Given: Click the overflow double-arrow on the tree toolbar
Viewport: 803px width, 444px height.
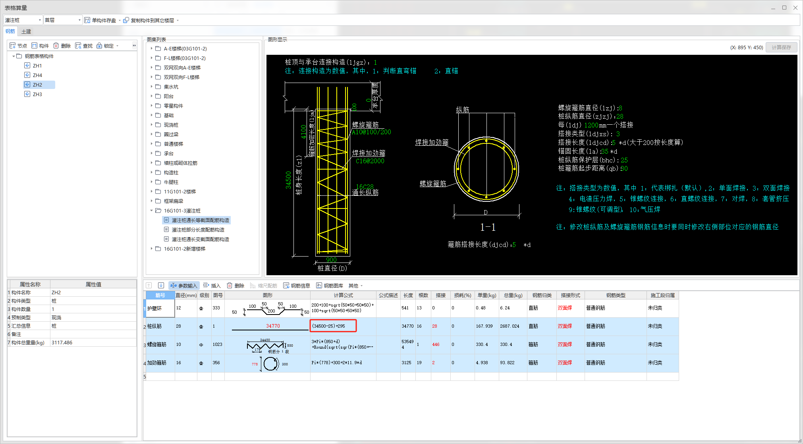Looking at the screenshot, I should [x=134, y=46].
